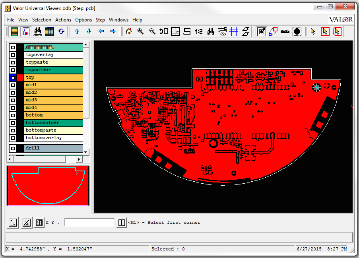Select the rectangle-boxed arrow select tool
This screenshot has width=359, height=258.
(x=325, y=31)
